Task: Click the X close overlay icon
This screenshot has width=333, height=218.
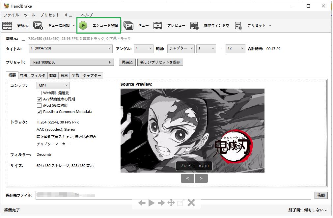Action: (x=191, y=203)
